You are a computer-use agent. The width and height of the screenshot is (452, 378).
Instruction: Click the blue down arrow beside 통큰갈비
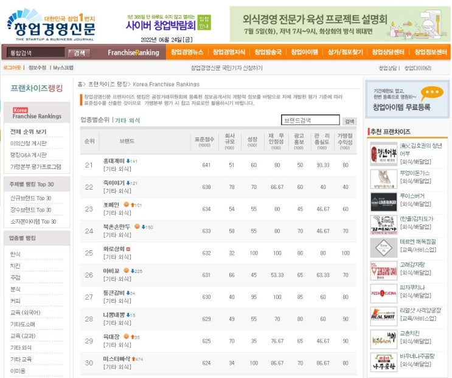128,293
